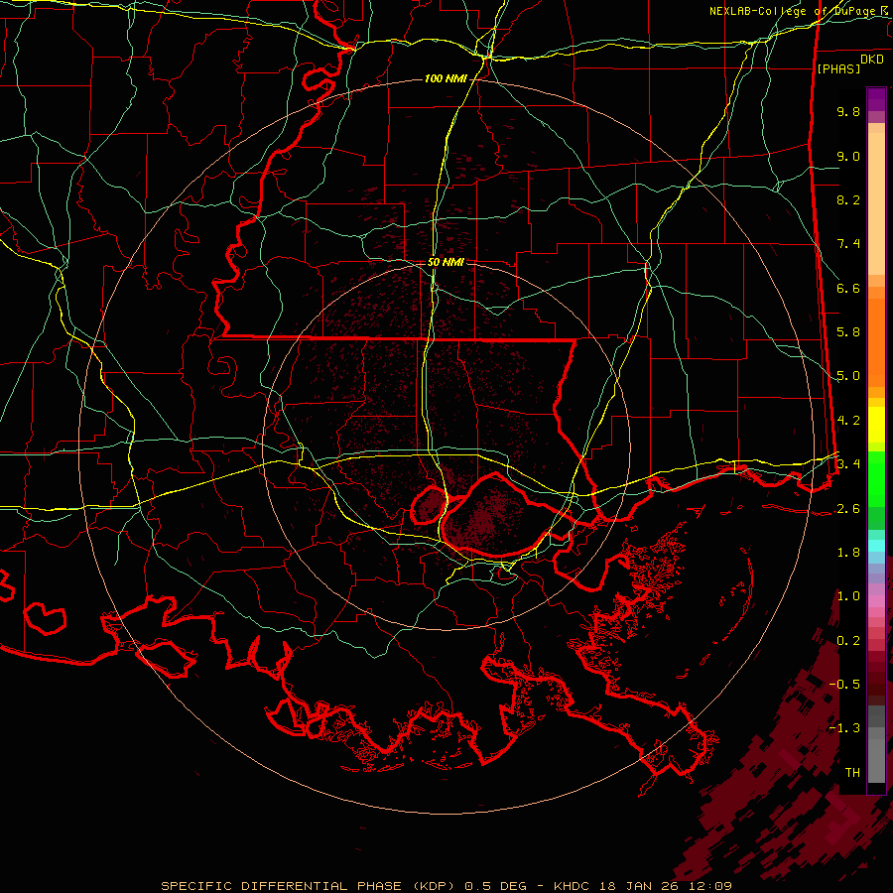The image size is (893, 893).
Task: Select the 9.8 color scale label
Action: tap(848, 111)
